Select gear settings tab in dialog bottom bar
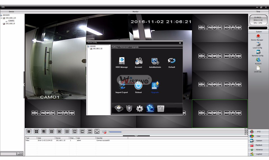The height and width of the screenshot is (160, 269). coord(140,109)
